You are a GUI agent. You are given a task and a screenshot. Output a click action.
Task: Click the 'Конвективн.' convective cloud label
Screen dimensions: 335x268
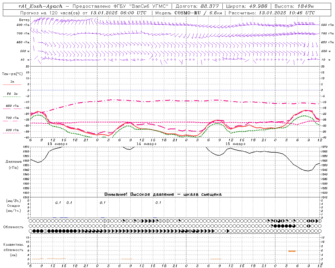coord(13,245)
